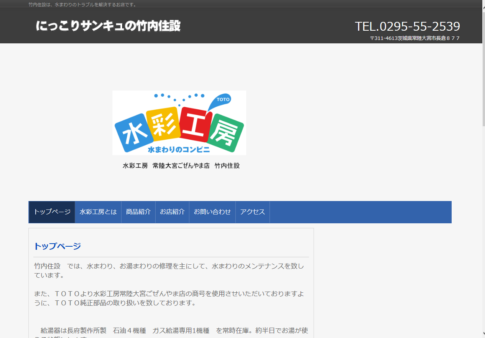Click the caption 水彩工房 常陸大宮ごぜんやま店 竹内住設
Screen dimensions: 485x338
click(x=181, y=166)
